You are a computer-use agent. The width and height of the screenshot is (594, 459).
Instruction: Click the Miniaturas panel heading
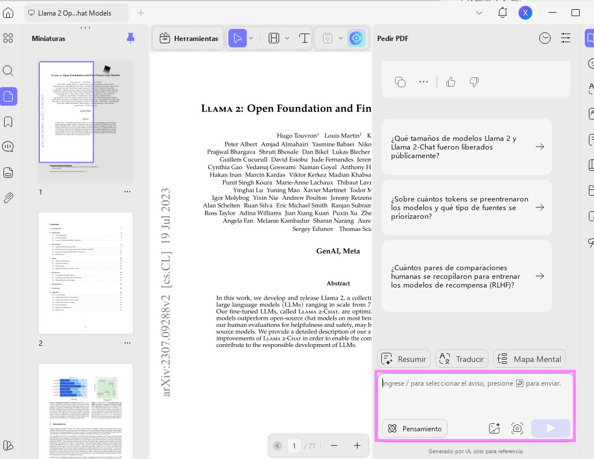[x=48, y=38]
